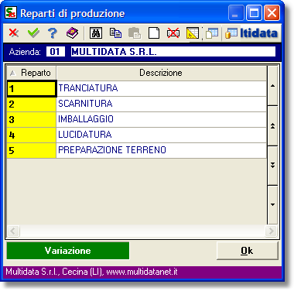Click the horizontal scrollbar left arrow
The image size is (294, 291).
[13, 231]
